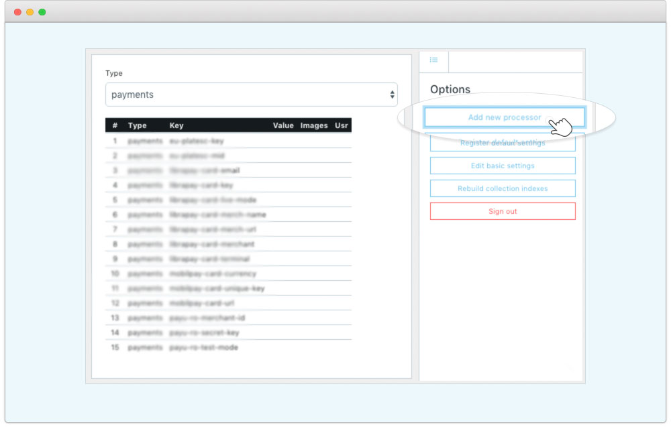Click Rebuild collection indexes button
Screen dimensions: 671x433
pyautogui.click(x=503, y=188)
